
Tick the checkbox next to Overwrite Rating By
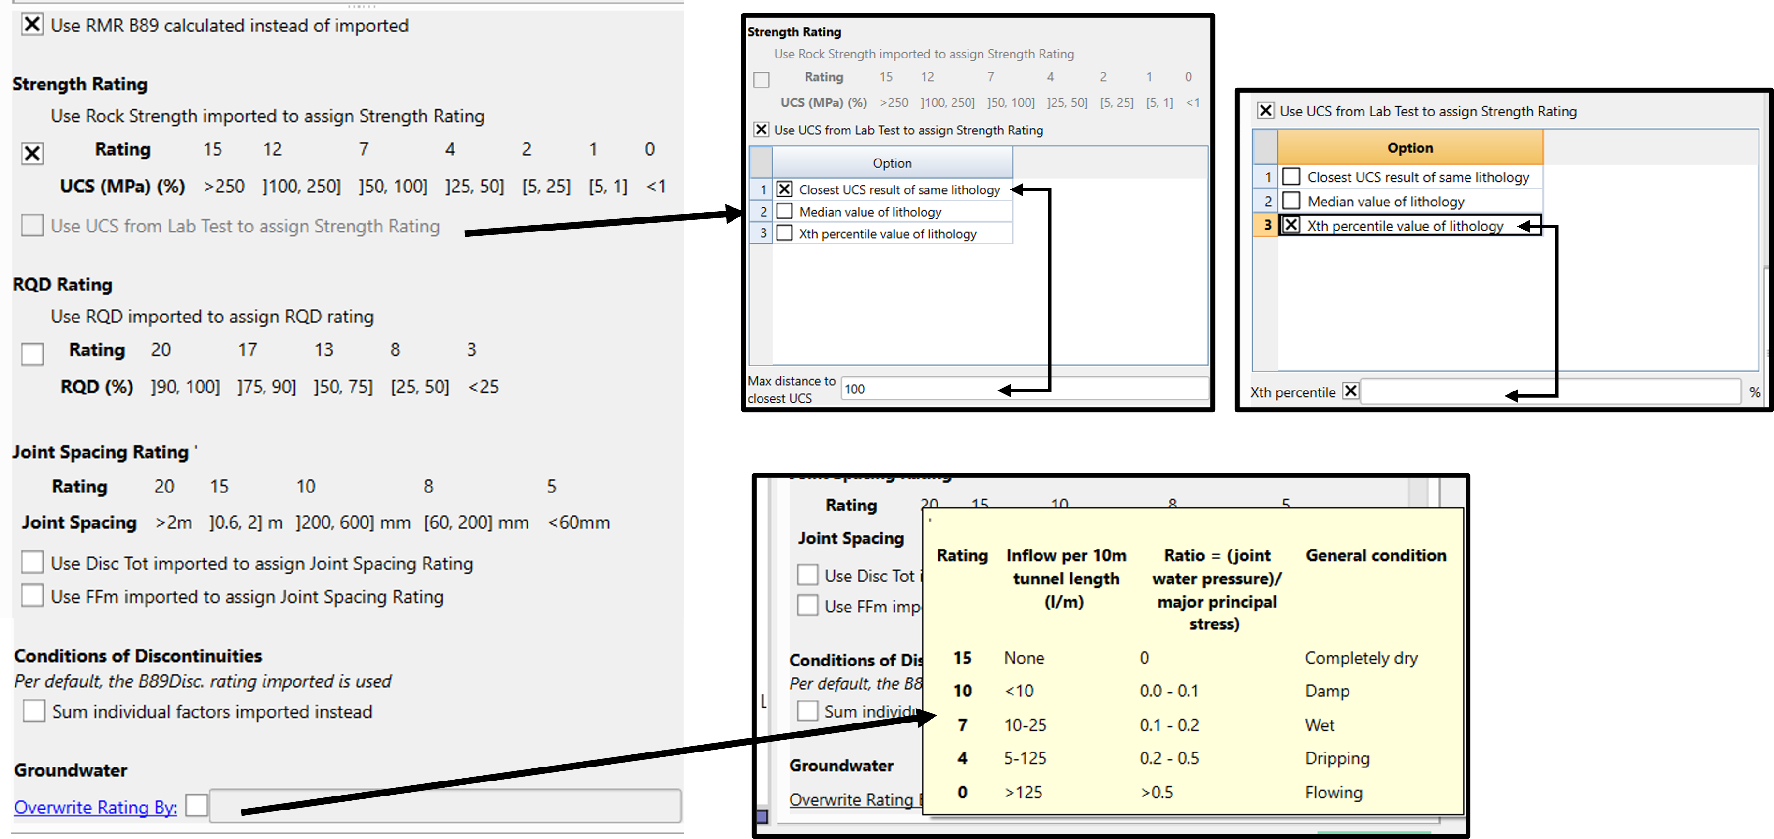pyautogui.click(x=196, y=805)
